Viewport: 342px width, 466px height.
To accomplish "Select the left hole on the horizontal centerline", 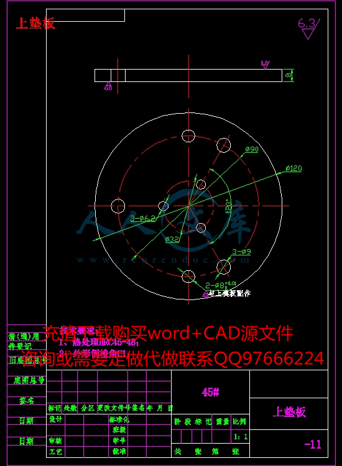I will pos(118,206).
